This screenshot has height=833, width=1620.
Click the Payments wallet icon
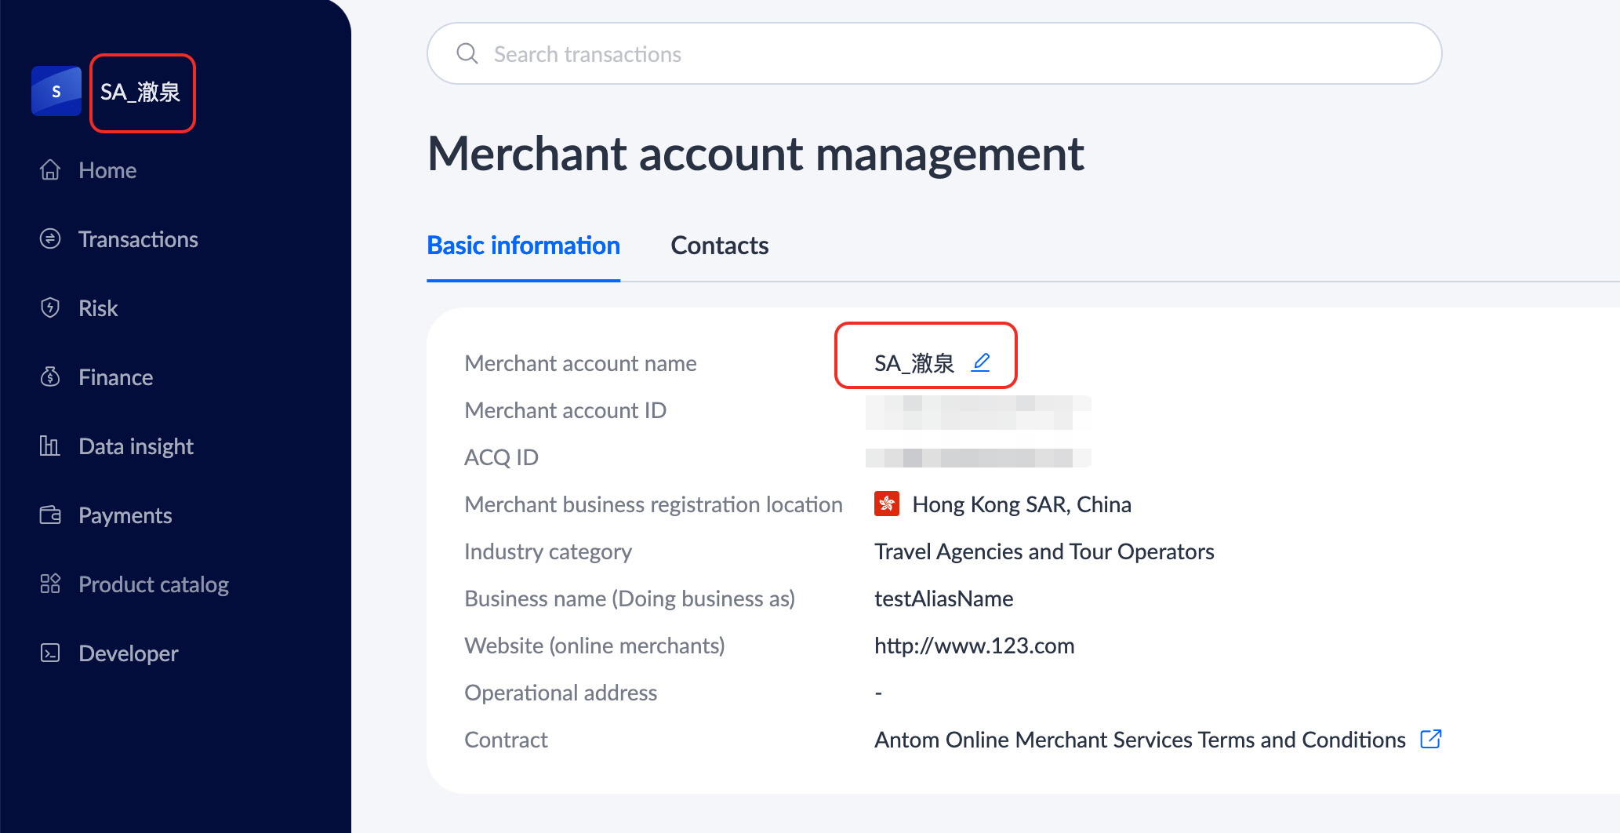tap(50, 515)
